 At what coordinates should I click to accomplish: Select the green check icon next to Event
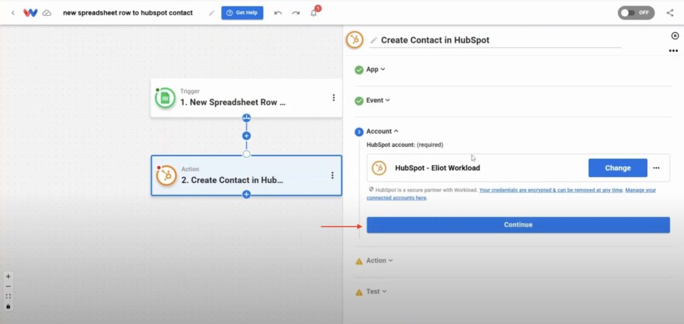(x=359, y=101)
